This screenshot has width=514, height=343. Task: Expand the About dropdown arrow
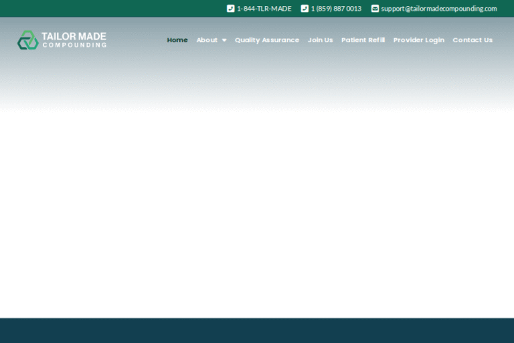pos(224,40)
